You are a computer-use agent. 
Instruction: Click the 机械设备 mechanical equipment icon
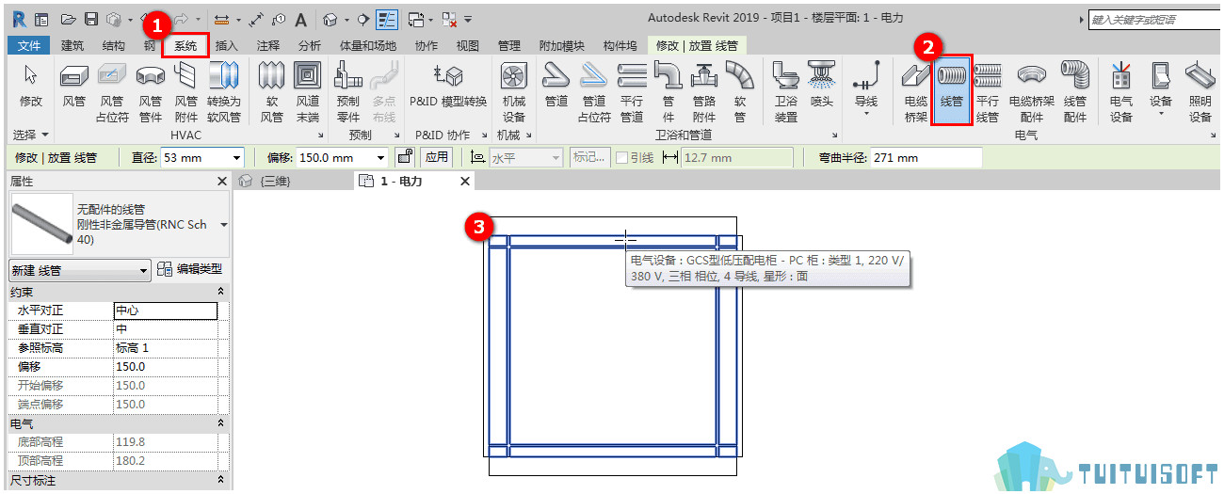coord(513,92)
